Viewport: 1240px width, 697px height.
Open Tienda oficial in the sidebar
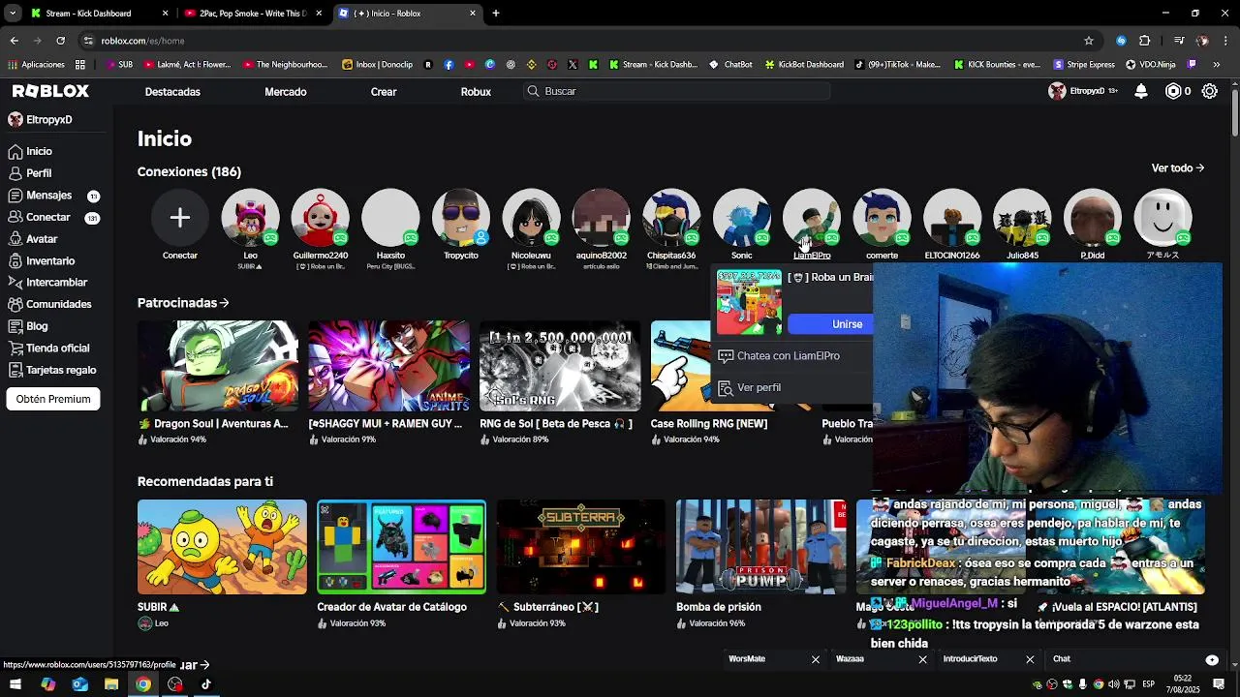(57, 348)
